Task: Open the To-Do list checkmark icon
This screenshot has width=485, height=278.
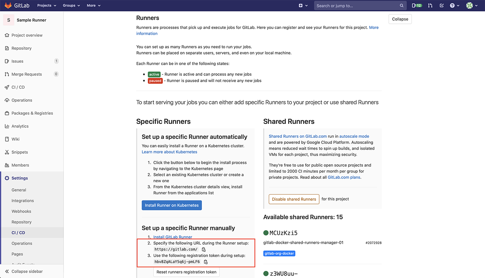Action: click(442, 5)
